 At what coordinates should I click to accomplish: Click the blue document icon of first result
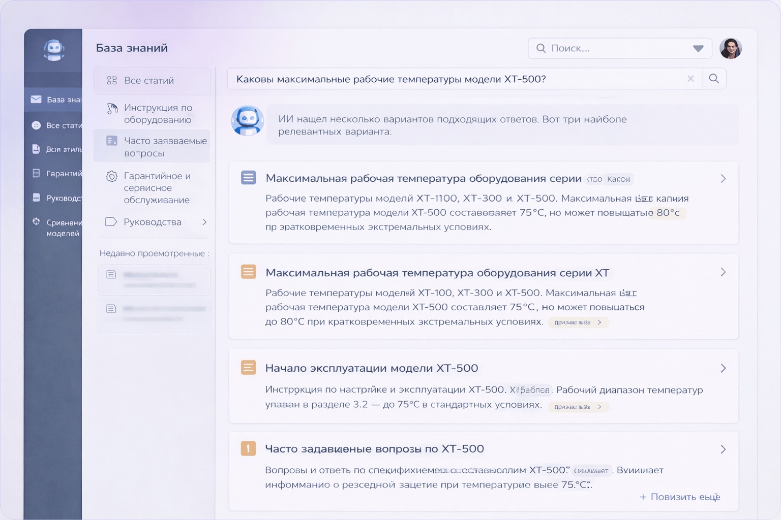coord(248,178)
